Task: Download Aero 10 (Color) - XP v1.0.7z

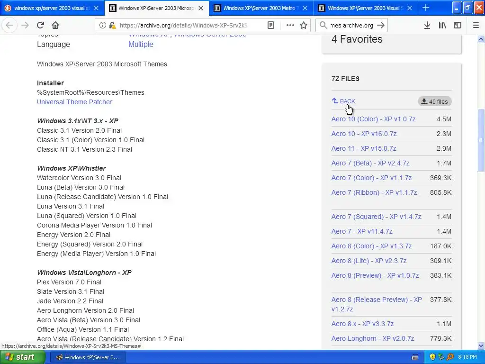Action: click(373, 119)
